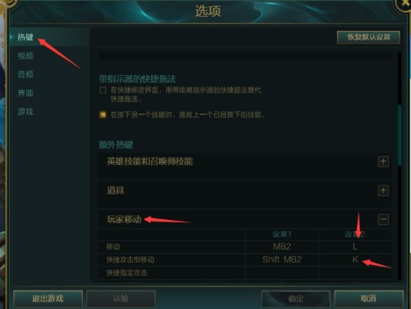The width and height of the screenshot is (411, 309).
Task: Open the 界面 settings tab
Action: 25,93
